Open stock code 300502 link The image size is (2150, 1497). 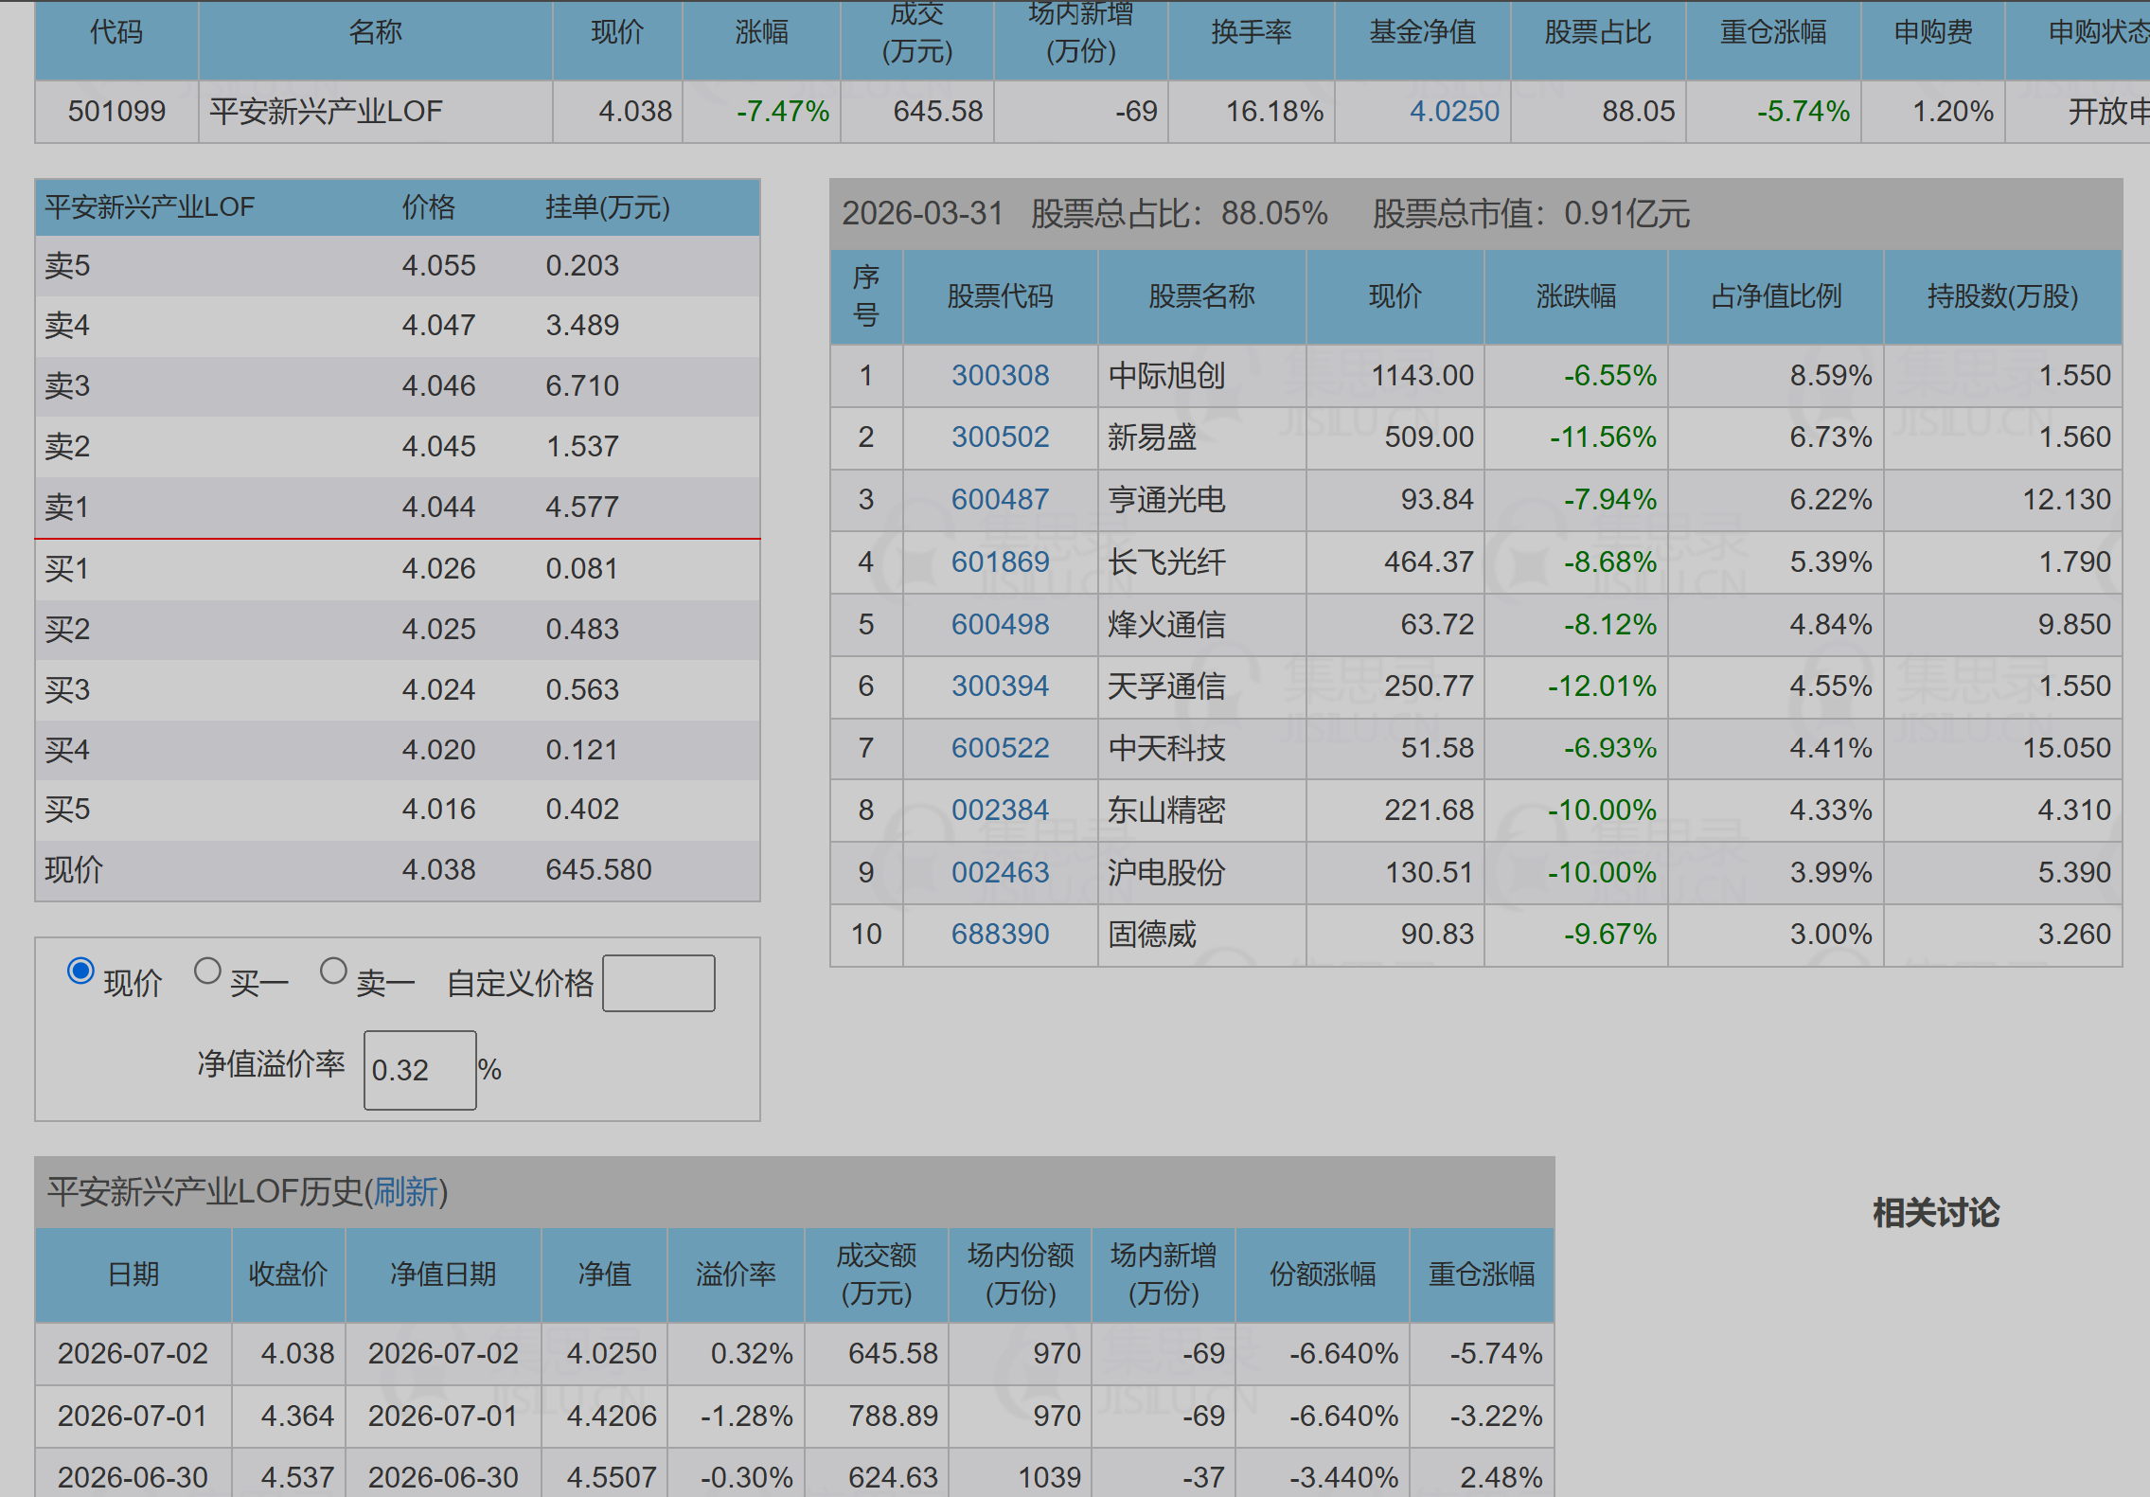(x=1000, y=437)
